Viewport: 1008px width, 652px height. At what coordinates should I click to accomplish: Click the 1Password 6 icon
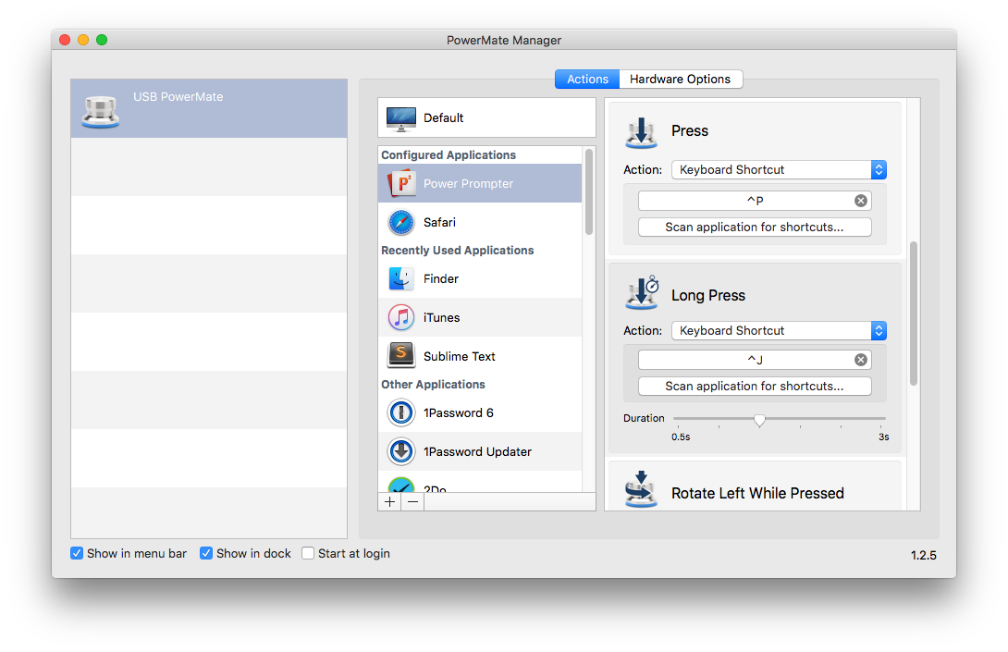(401, 412)
